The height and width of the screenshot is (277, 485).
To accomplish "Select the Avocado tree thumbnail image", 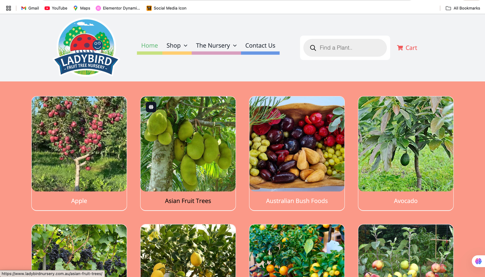I will click(x=406, y=144).
